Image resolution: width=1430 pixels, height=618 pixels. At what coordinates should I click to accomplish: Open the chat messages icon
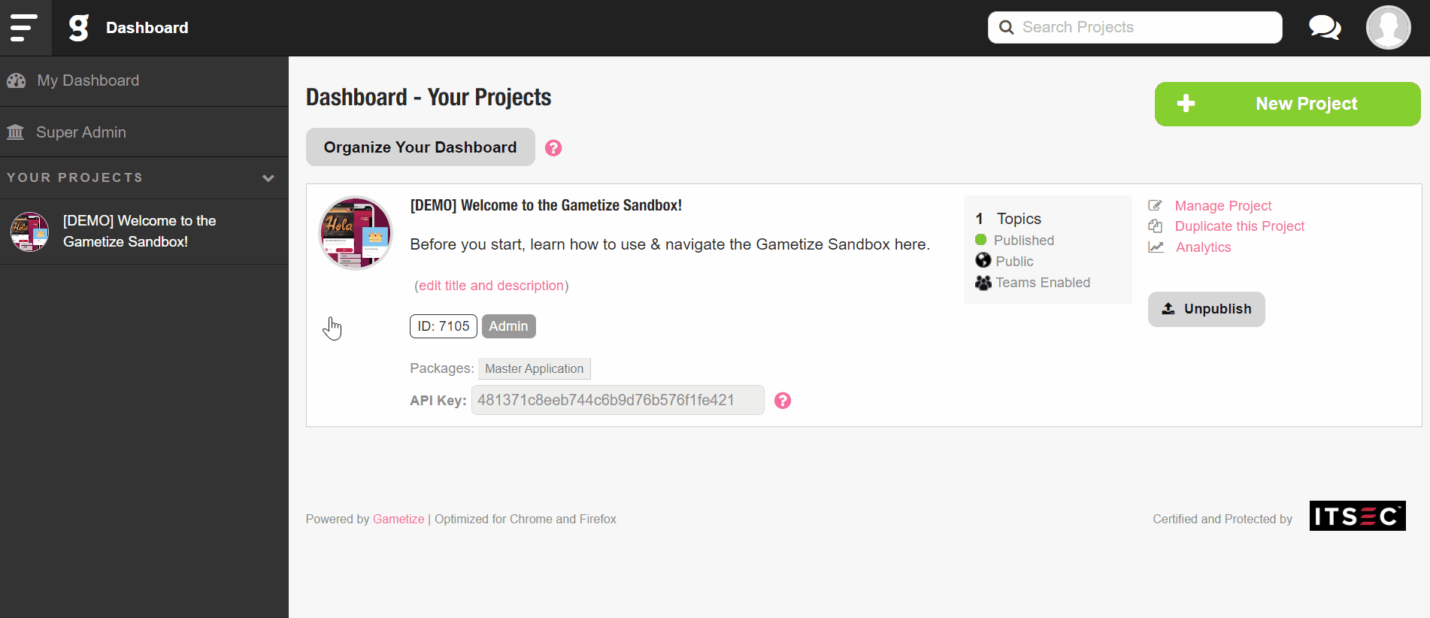point(1325,28)
